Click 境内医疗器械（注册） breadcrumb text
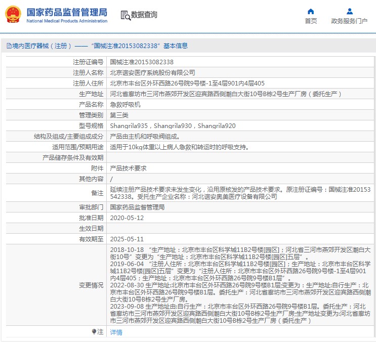Viewport: 376px width, 342px height. [42, 46]
